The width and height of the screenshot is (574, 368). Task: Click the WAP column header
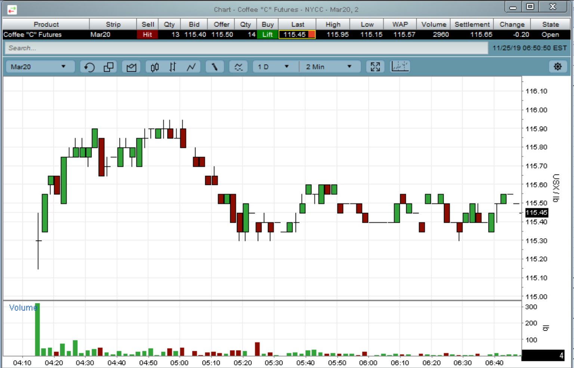coord(400,24)
